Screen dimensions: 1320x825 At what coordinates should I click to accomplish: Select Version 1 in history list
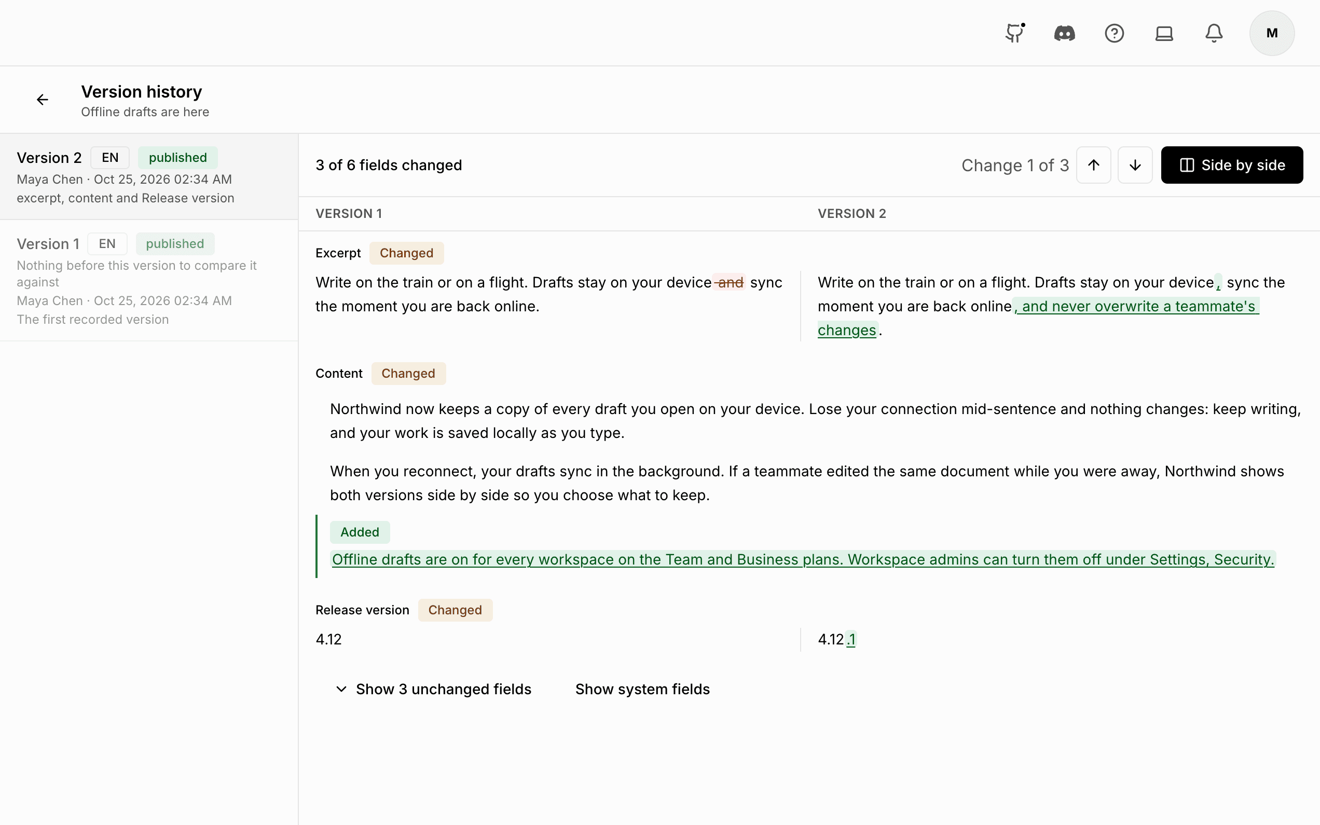tap(149, 281)
